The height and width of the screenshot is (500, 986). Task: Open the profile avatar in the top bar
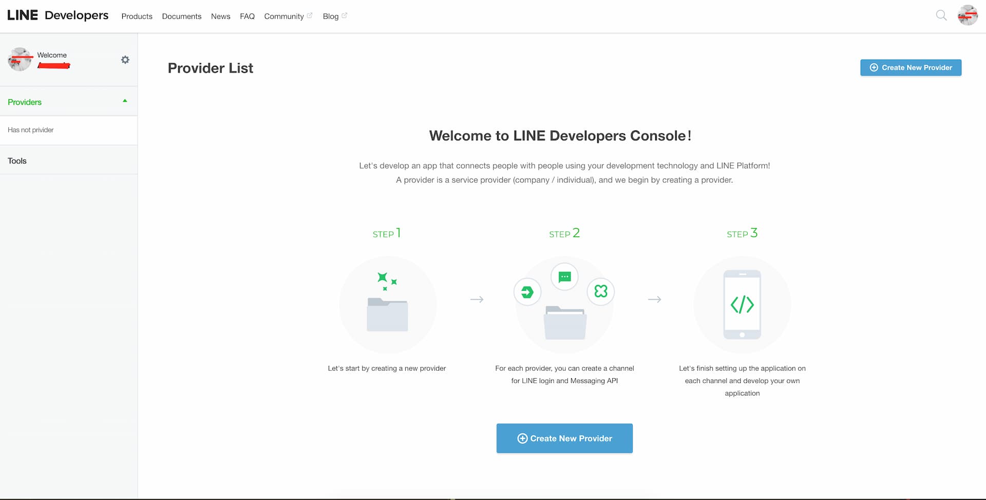click(x=968, y=15)
